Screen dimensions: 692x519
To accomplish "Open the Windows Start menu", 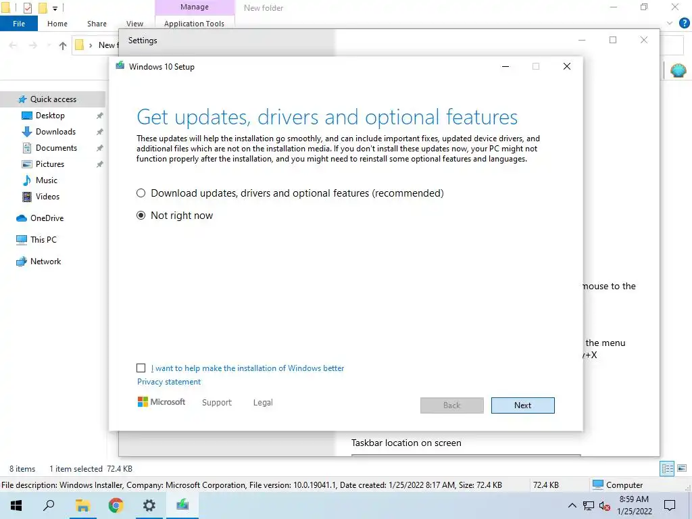I will [x=16, y=505].
